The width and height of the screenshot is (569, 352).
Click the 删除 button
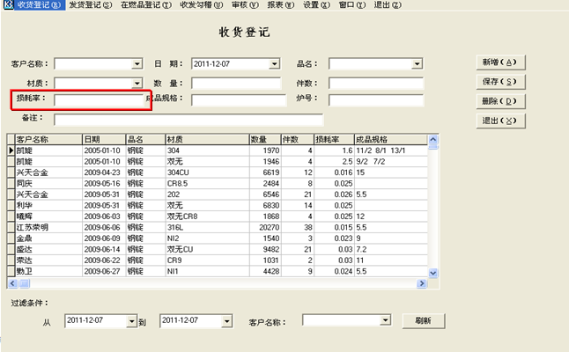[499, 101]
